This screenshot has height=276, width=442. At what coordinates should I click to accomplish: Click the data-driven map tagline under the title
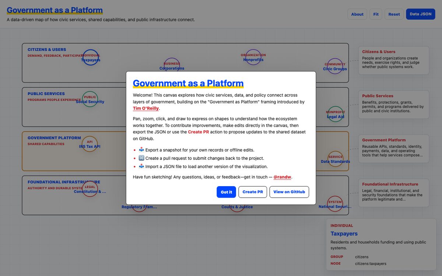click(101, 20)
